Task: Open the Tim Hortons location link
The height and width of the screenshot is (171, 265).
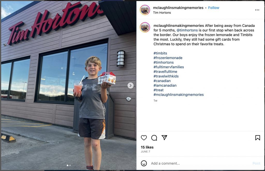Action: click(162, 13)
